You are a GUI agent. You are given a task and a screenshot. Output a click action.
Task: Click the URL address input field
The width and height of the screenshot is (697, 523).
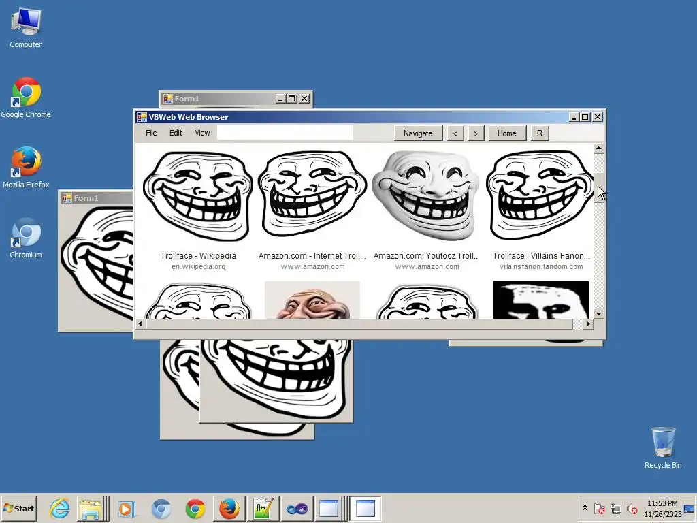(285, 133)
